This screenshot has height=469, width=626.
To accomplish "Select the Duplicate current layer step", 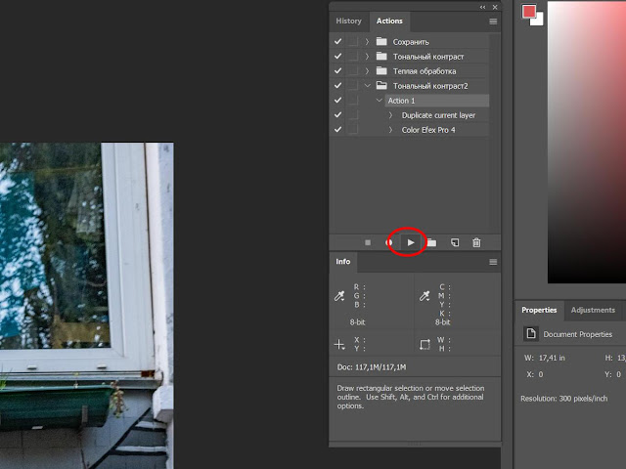I will 438,115.
